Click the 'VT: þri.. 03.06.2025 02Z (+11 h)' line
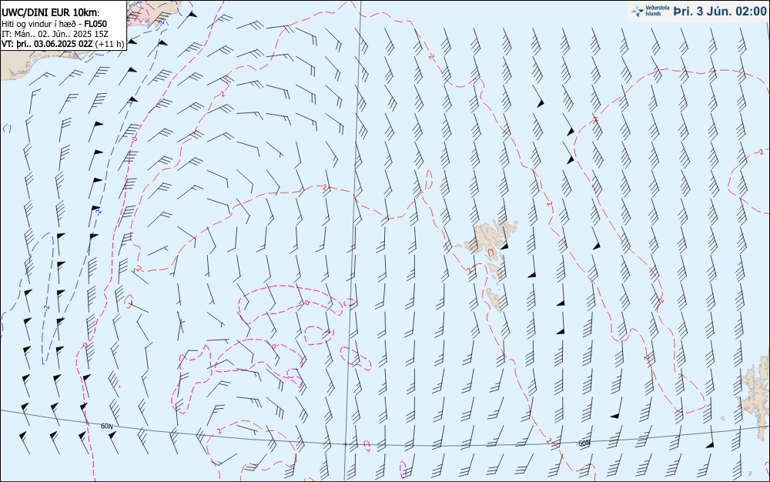The height and width of the screenshot is (482, 770). click(x=63, y=44)
